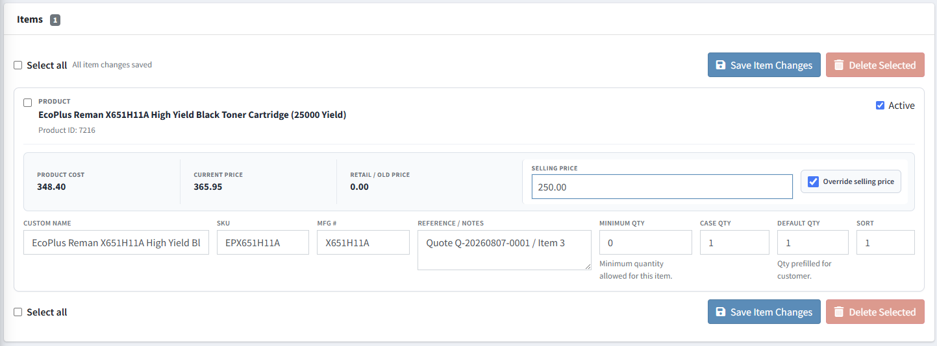The image size is (937, 346).
Task: Click the Custom Name input field
Action: (x=116, y=242)
